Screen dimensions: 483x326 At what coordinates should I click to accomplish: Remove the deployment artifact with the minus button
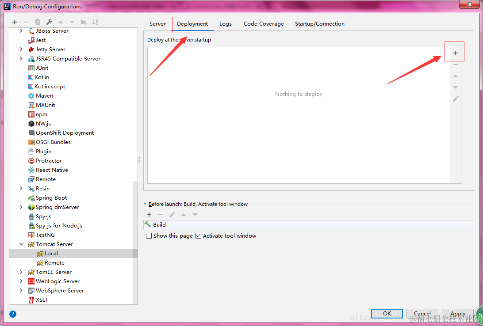456,64
